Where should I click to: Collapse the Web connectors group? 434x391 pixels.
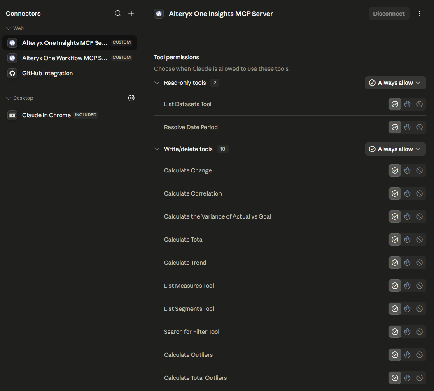8,28
